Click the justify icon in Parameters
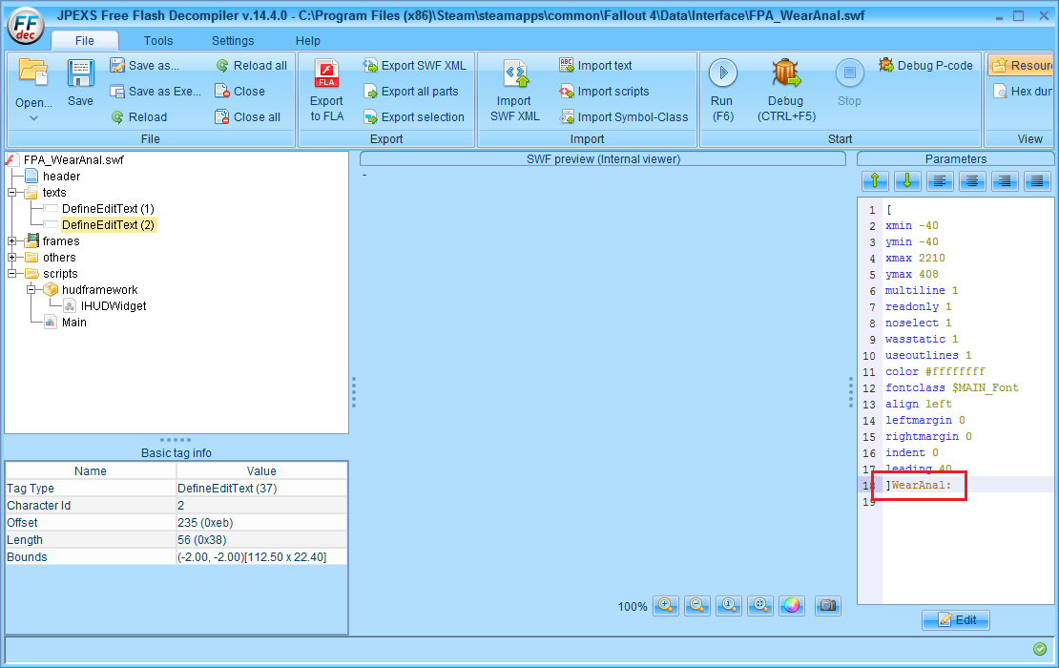The width and height of the screenshot is (1059, 668). [1037, 181]
